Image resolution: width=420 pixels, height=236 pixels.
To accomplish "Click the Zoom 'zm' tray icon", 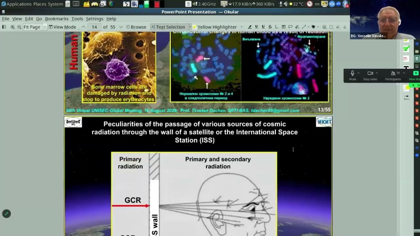I will click(x=338, y=4).
